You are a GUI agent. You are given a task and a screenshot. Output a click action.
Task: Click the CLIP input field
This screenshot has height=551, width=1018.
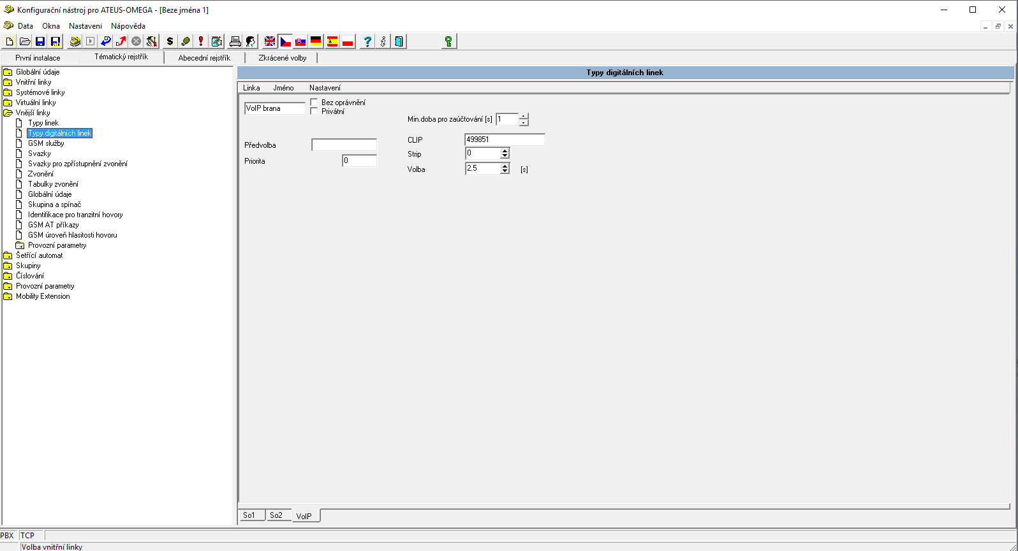pyautogui.click(x=504, y=140)
